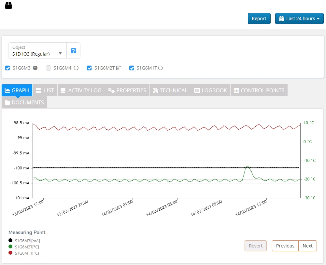The width and height of the screenshot is (326, 265).
Task: Uncheck the S1G6M3I checkbox
Action: click(8, 68)
